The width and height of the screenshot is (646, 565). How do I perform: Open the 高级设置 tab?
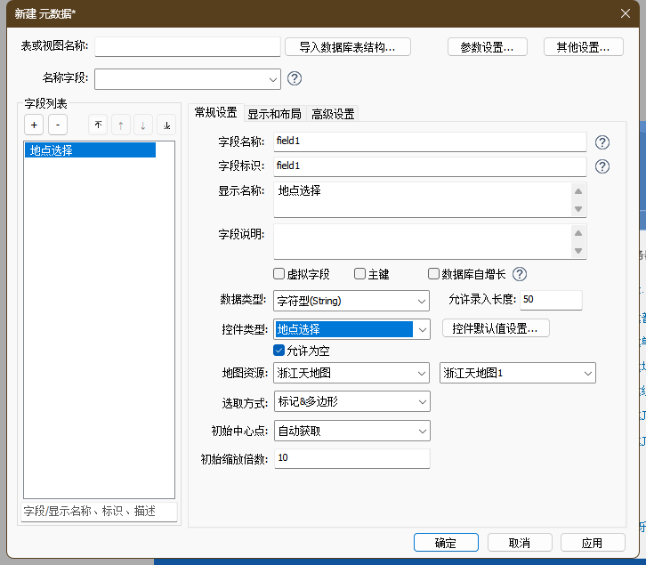tap(333, 114)
